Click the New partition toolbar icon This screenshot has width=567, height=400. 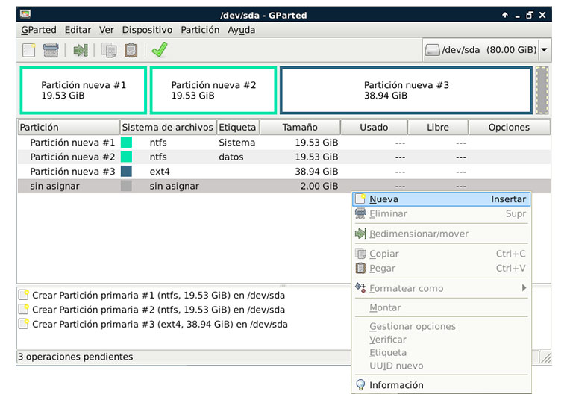click(29, 50)
